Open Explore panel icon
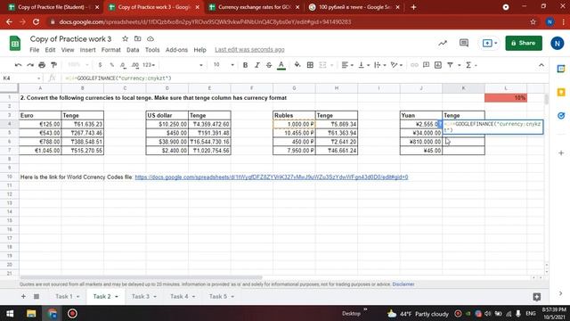The height and width of the screenshot is (321, 570). (x=536, y=297)
